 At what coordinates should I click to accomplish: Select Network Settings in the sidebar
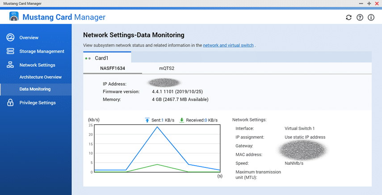point(37,65)
